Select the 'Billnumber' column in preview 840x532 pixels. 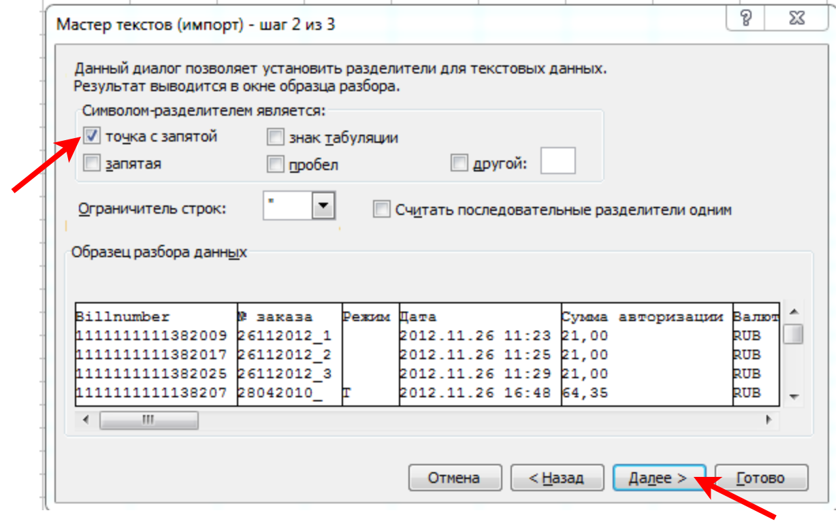point(155,354)
